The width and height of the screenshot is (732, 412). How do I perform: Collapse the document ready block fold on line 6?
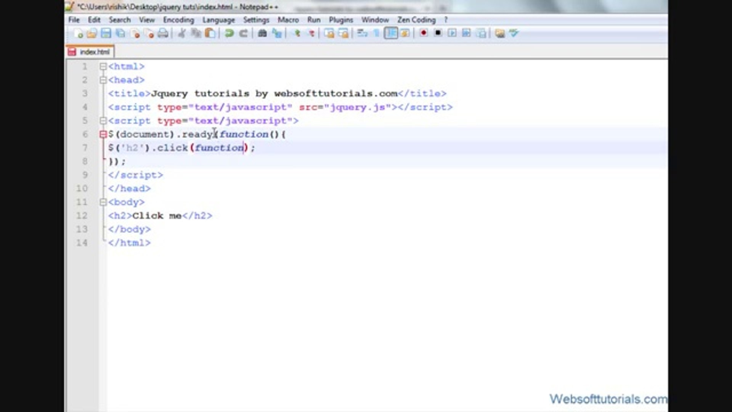click(x=103, y=134)
